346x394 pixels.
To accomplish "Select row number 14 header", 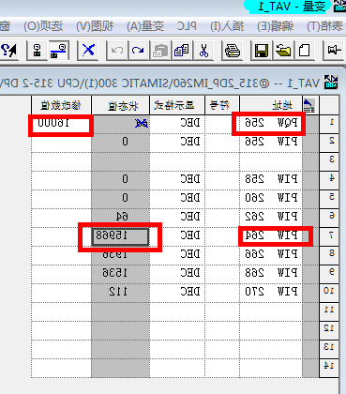I will coord(329,368).
